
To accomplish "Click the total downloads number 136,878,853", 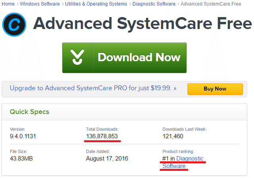I will pyautogui.click(x=102, y=136).
